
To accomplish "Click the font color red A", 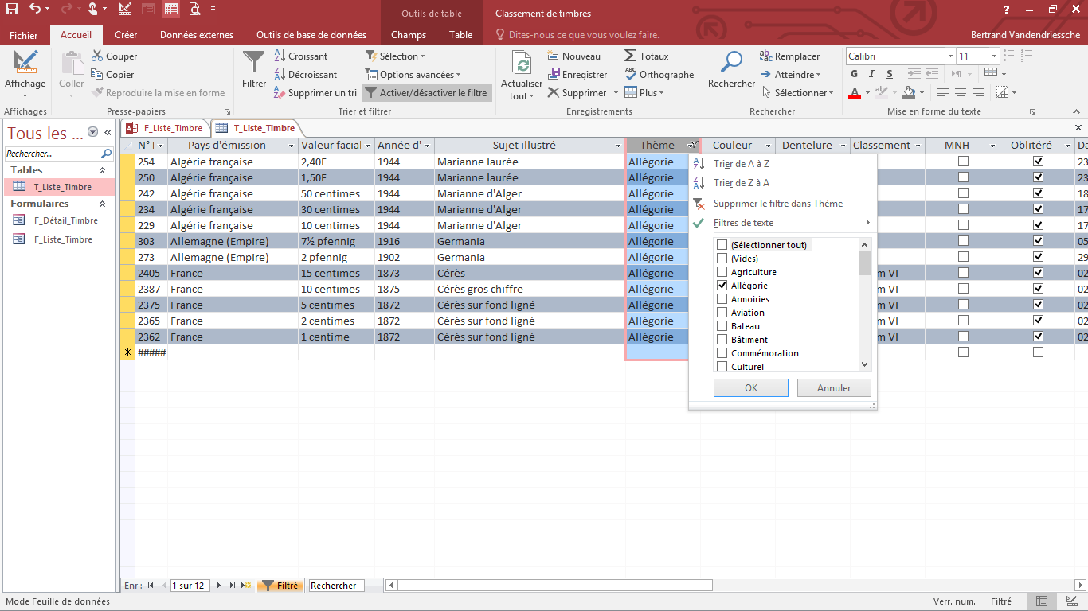I will [855, 93].
